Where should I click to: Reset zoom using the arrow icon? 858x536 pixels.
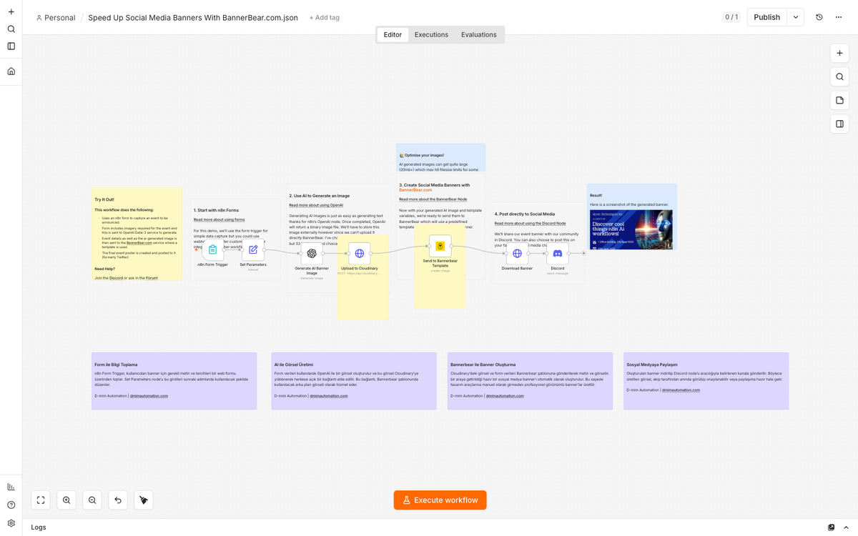pos(118,500)
